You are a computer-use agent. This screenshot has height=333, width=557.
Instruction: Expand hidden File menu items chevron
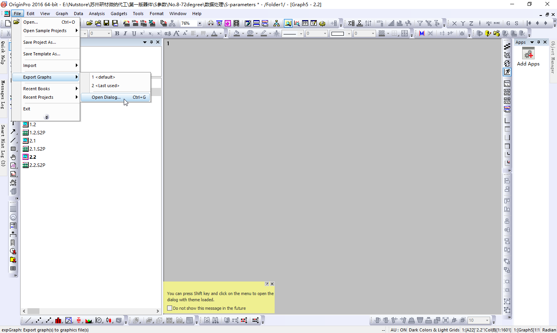[46, 117]
